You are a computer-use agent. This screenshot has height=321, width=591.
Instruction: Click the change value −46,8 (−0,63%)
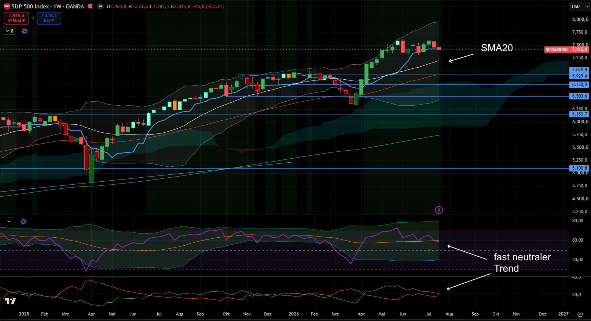(208, 7)
